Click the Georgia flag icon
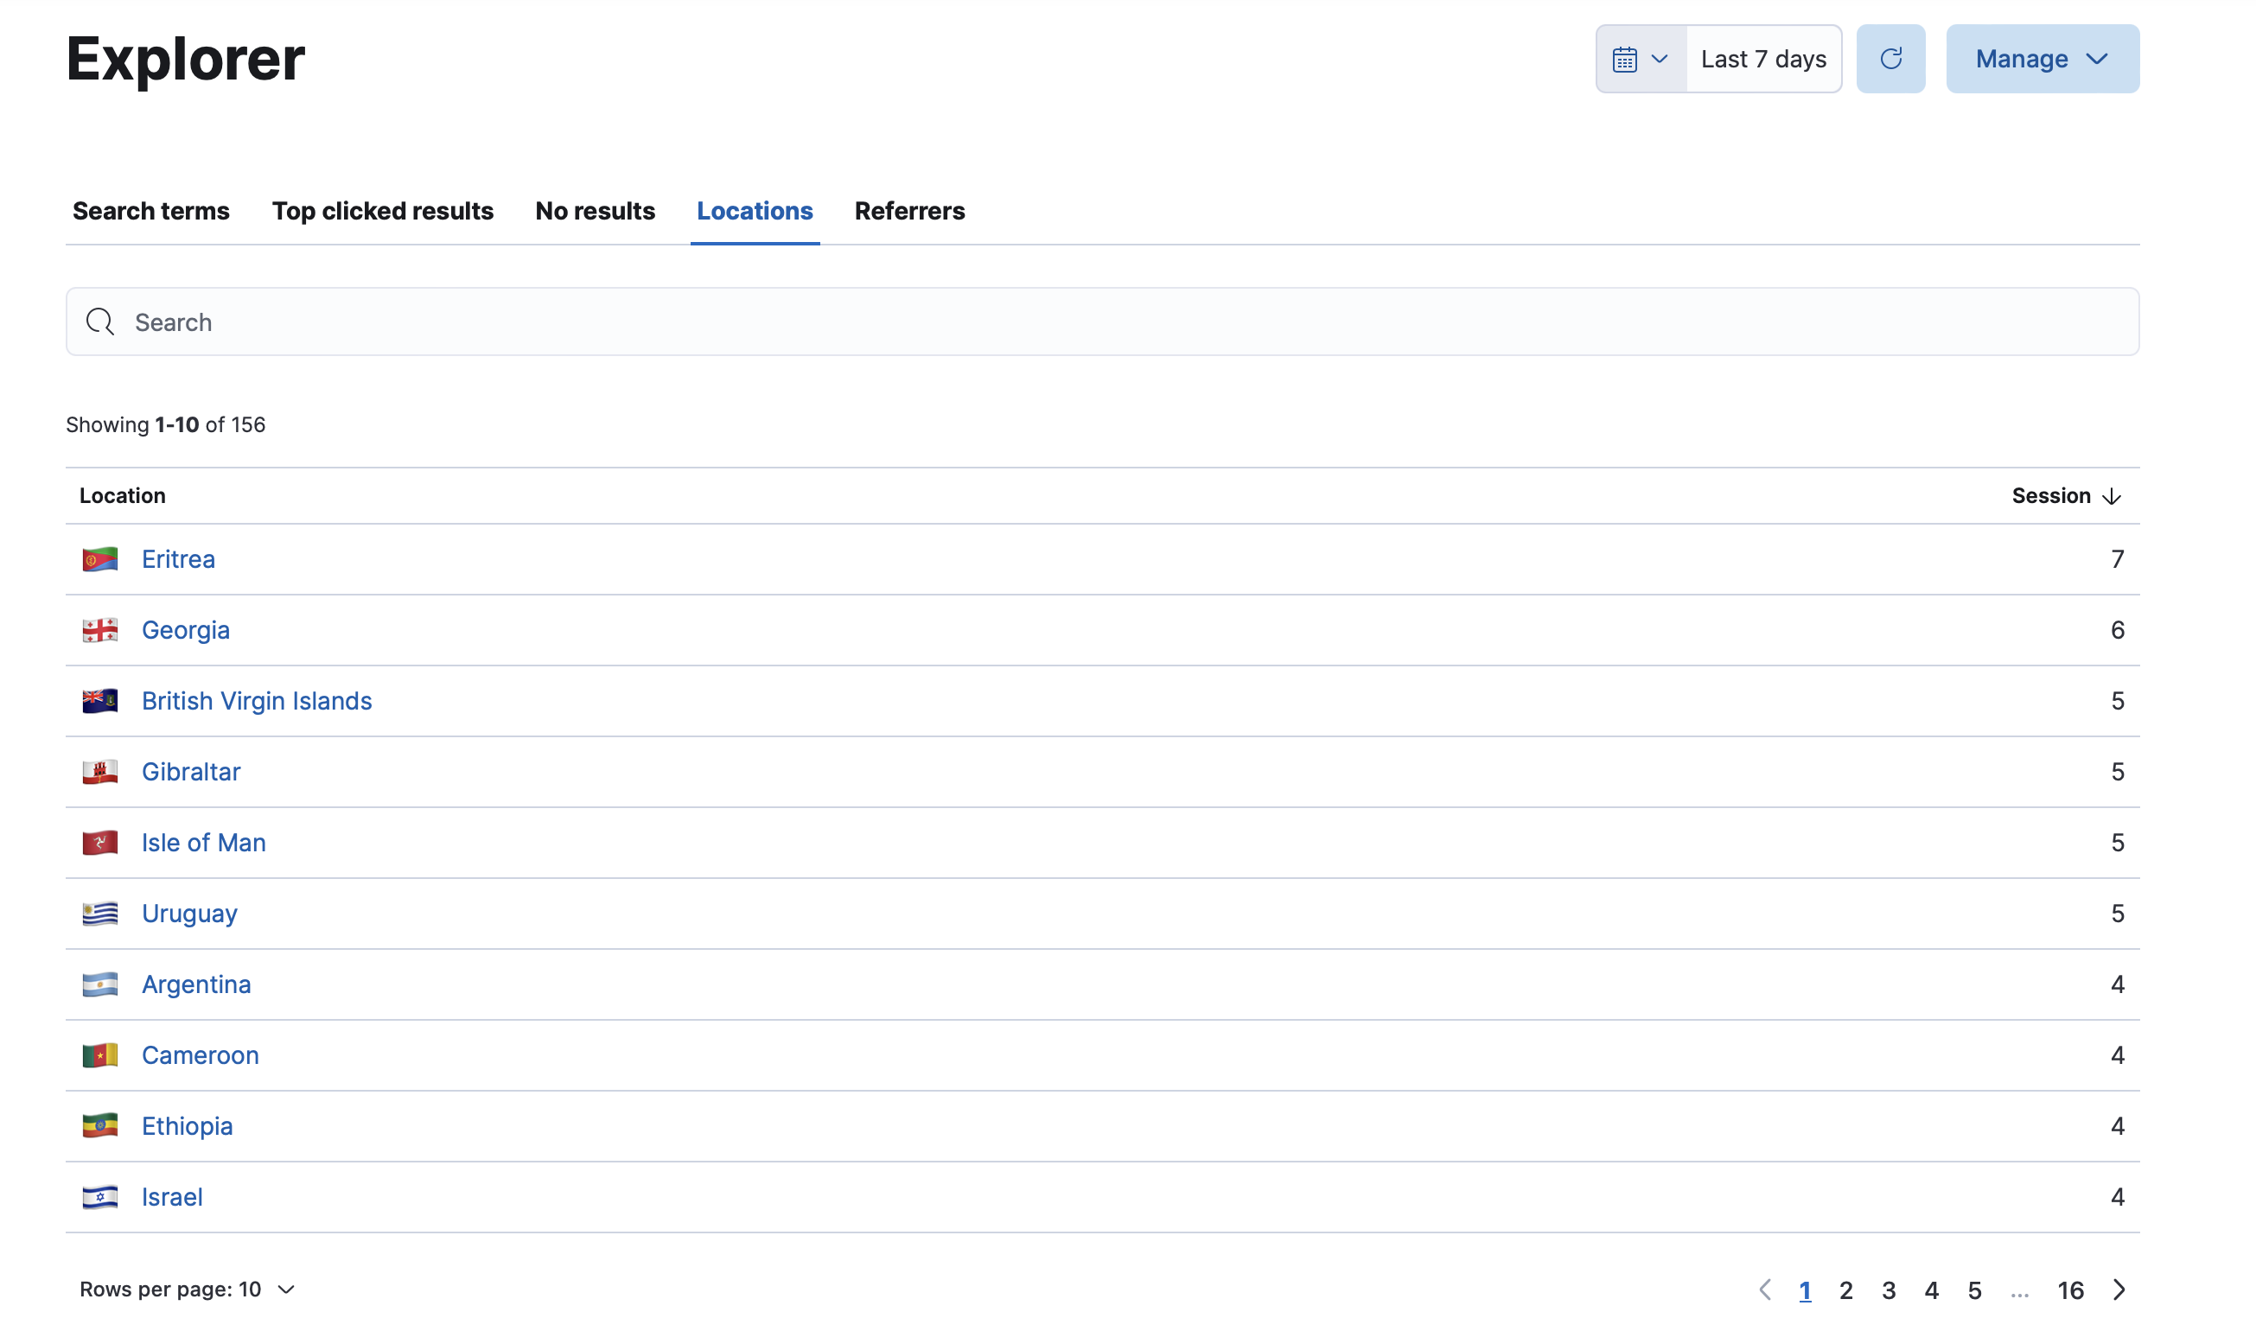 point(99,628)
